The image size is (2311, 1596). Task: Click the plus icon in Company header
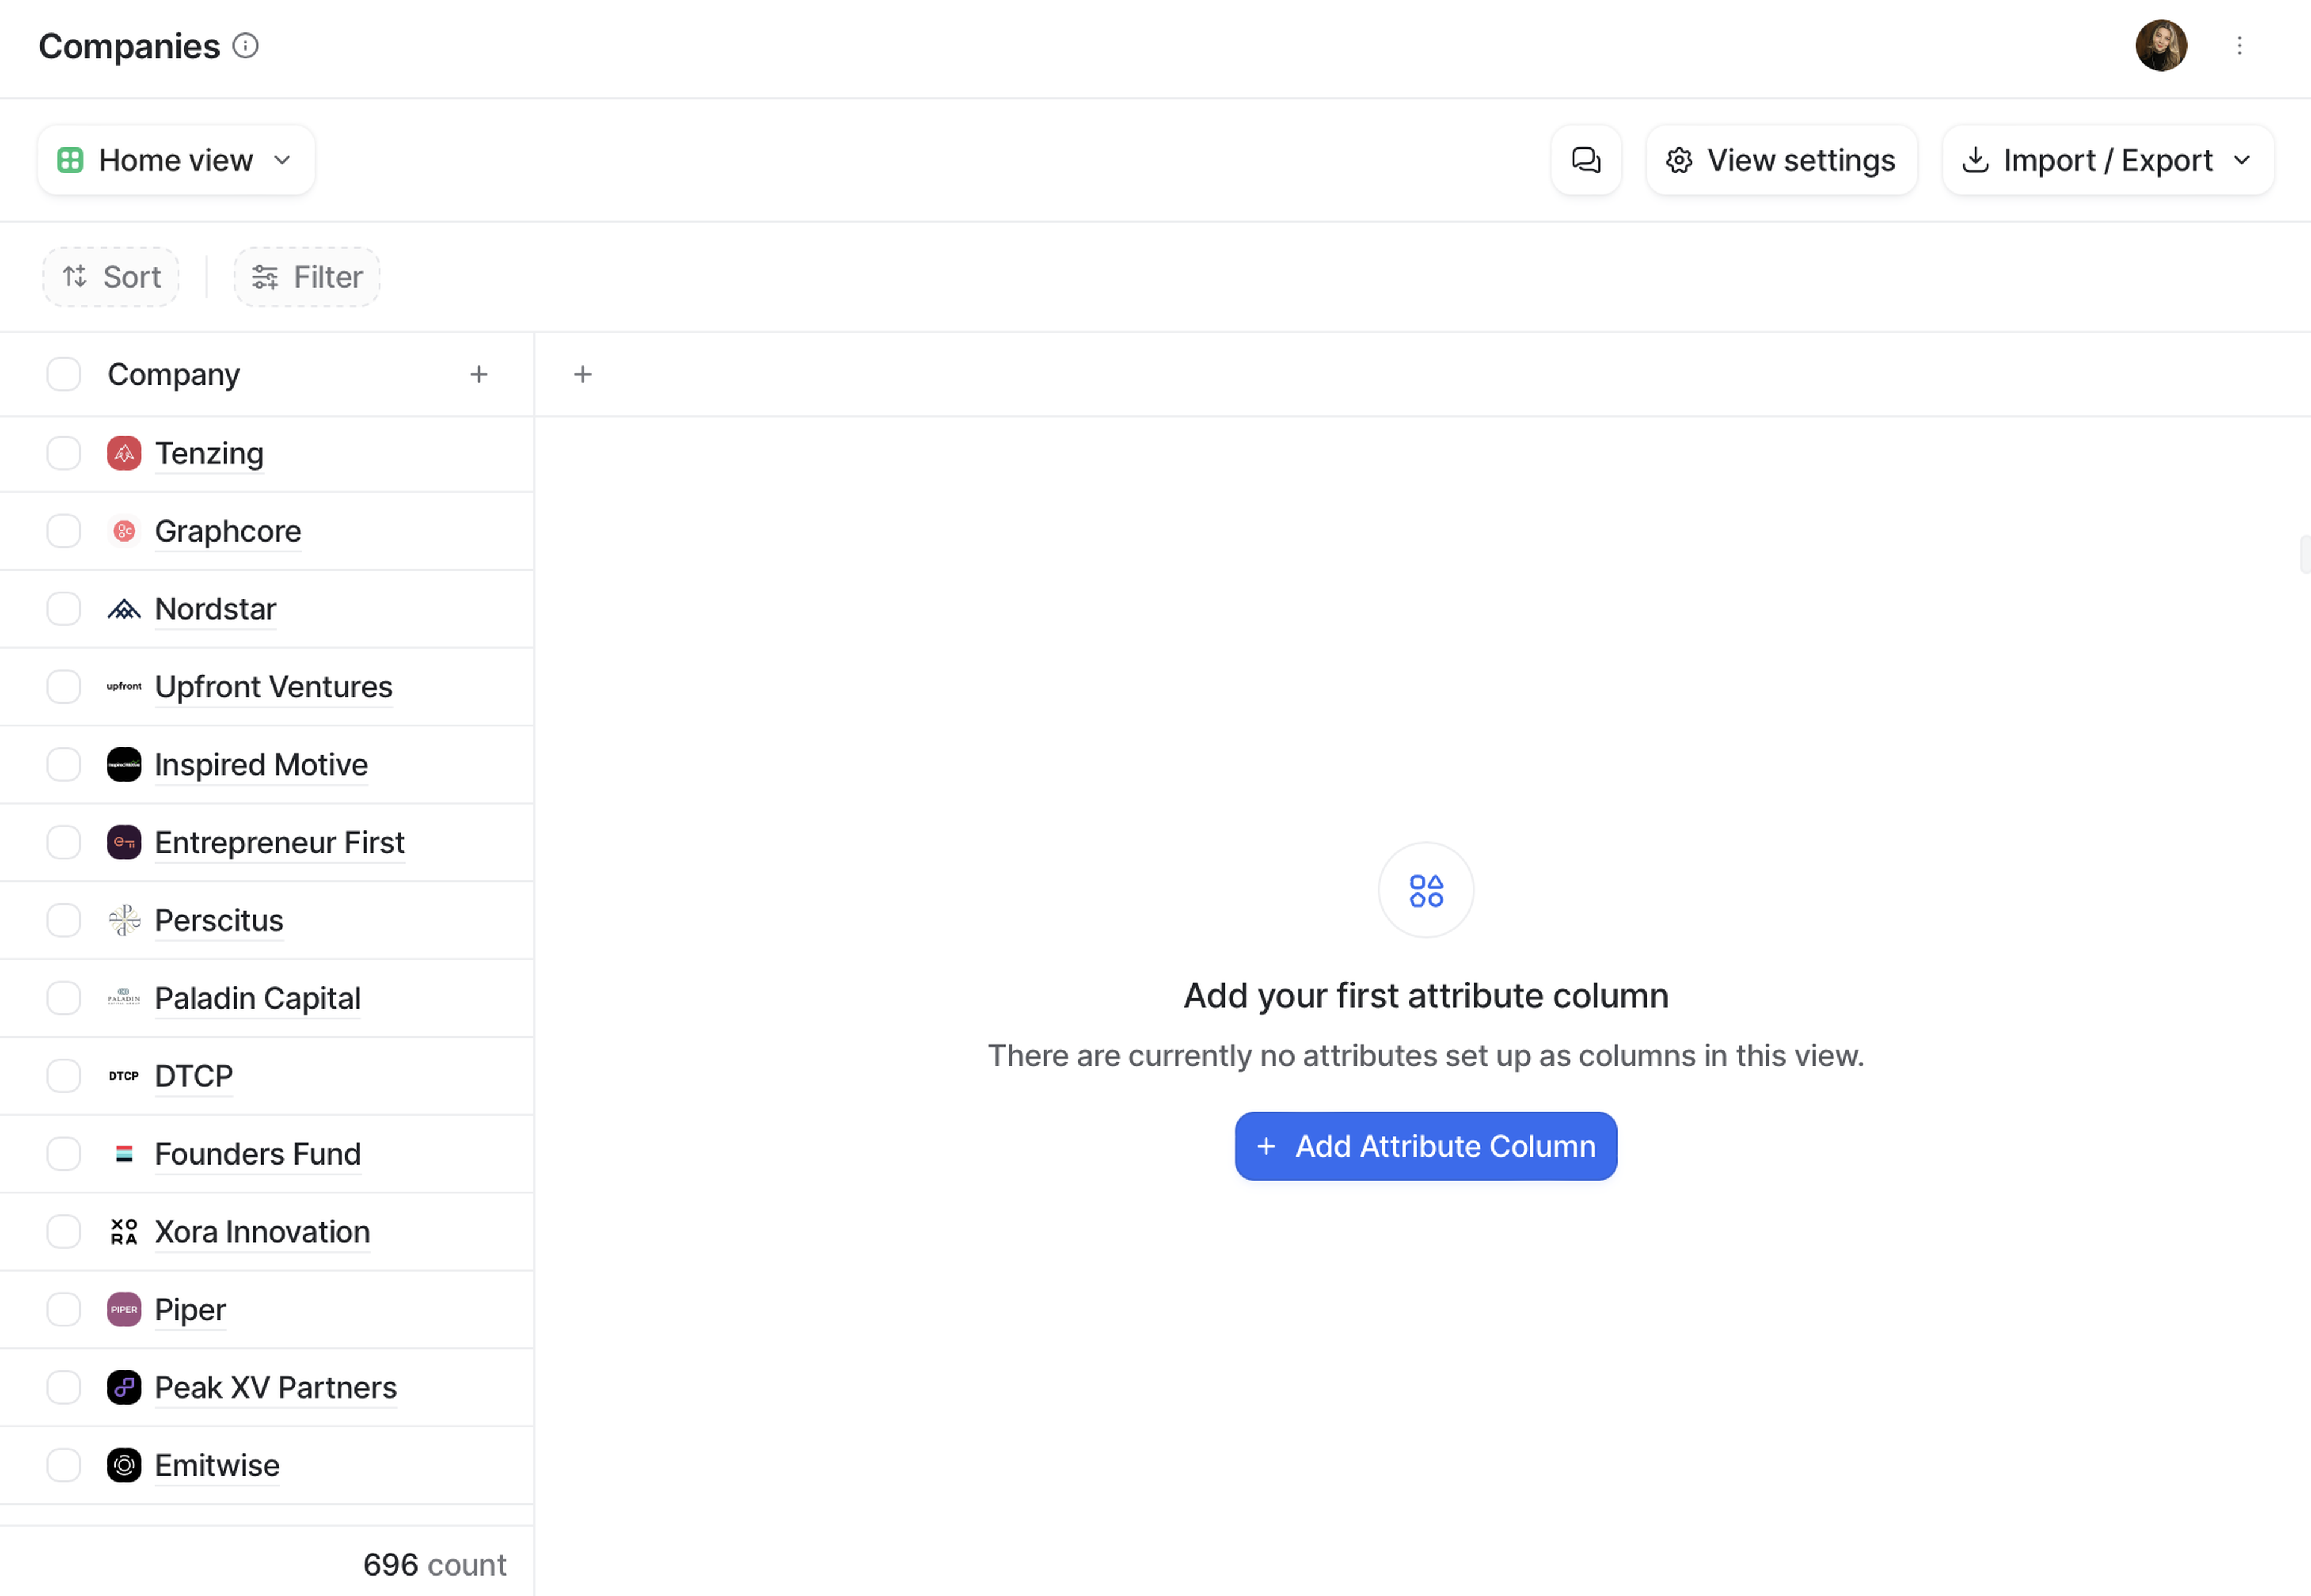pyautogui.click(x=479, y=374)
